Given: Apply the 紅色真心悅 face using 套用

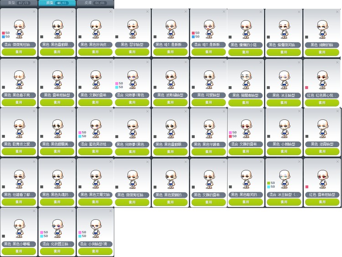Looking at the screenshot, I should 321,102.
